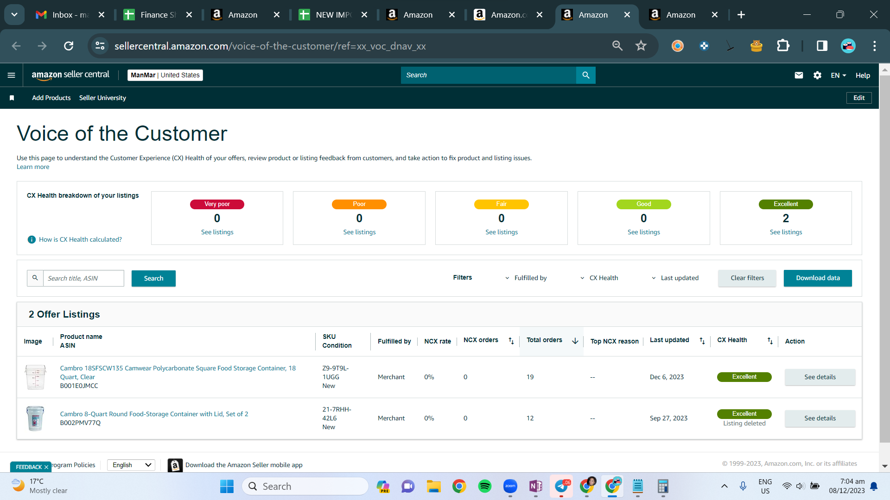Open the English footer language selector
The height and width of the screenshot is (500, 890).
pos(131,465)
